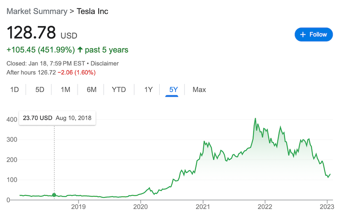Click the 2021 x-axis label
The image size is (356, 218).
tap(203, 205)
